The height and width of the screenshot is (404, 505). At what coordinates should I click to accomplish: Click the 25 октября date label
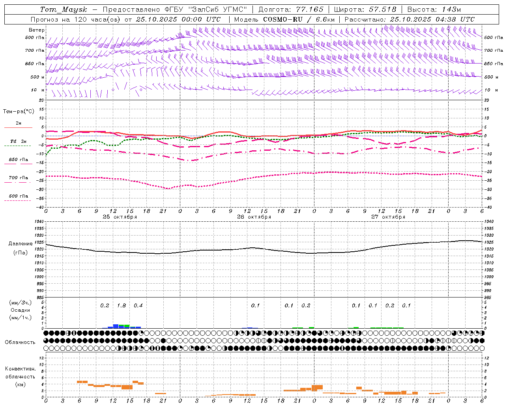(120, 217)
